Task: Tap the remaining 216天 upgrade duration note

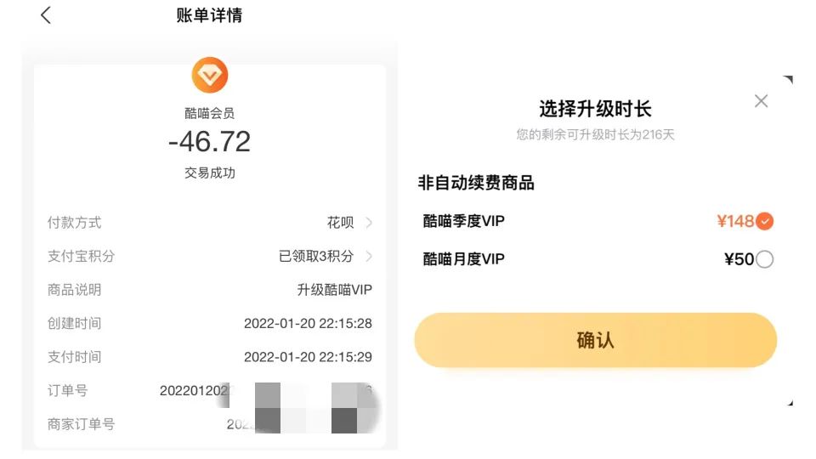Action: pos(595,135)
